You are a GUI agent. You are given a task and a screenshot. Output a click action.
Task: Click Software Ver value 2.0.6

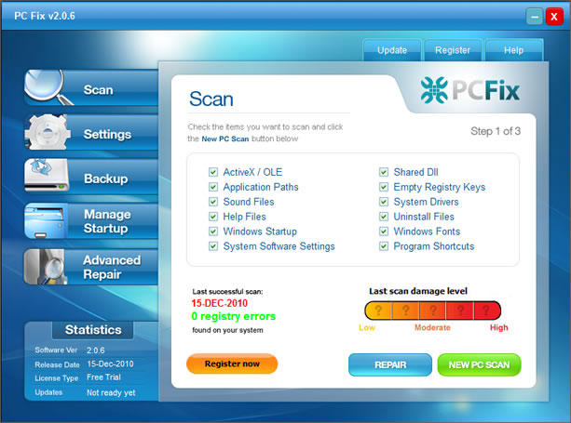click(x=95, y=350)
